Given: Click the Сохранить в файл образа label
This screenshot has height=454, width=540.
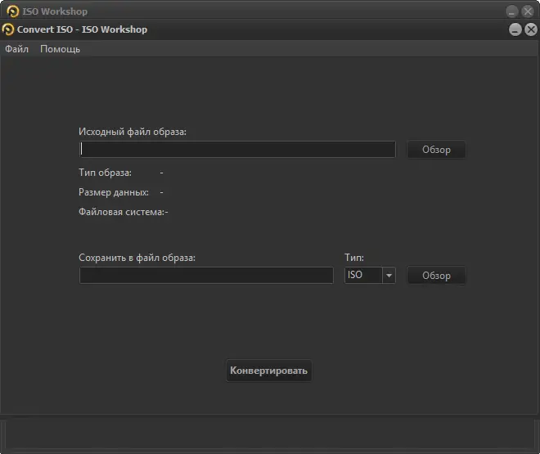Looking at the screenshot, I should pyautogui.click(x=137, y=258).
